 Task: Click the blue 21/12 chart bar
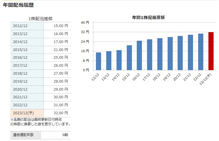click(190, 52)
